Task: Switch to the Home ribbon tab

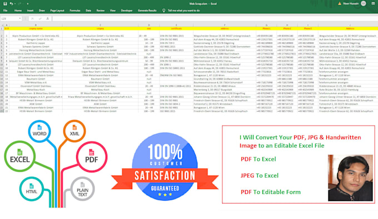Action: (18, 11)
